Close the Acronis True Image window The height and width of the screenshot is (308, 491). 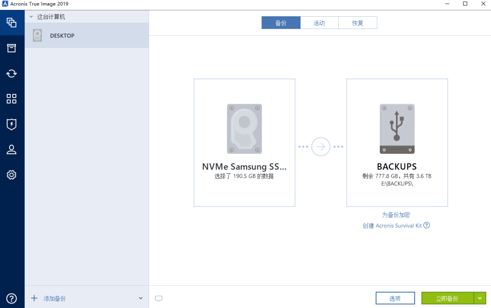(483, 4)
